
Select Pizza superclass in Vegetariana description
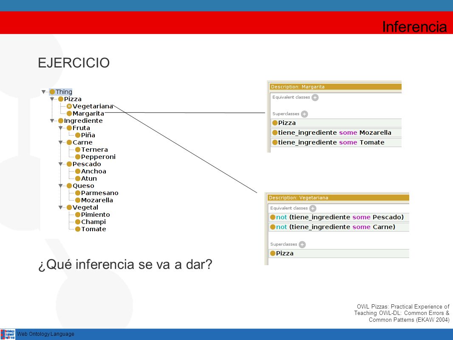click(x=339, y=253)
